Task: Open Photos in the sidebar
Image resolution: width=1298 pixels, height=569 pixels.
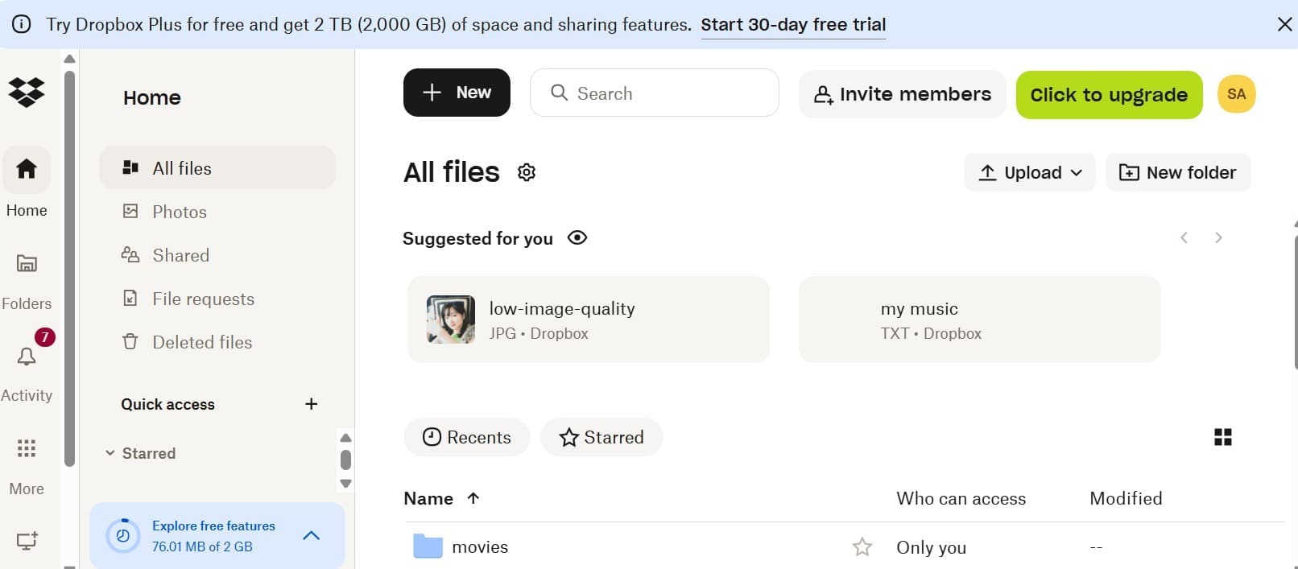Action: pyautogui.click(x=180, y=212)
